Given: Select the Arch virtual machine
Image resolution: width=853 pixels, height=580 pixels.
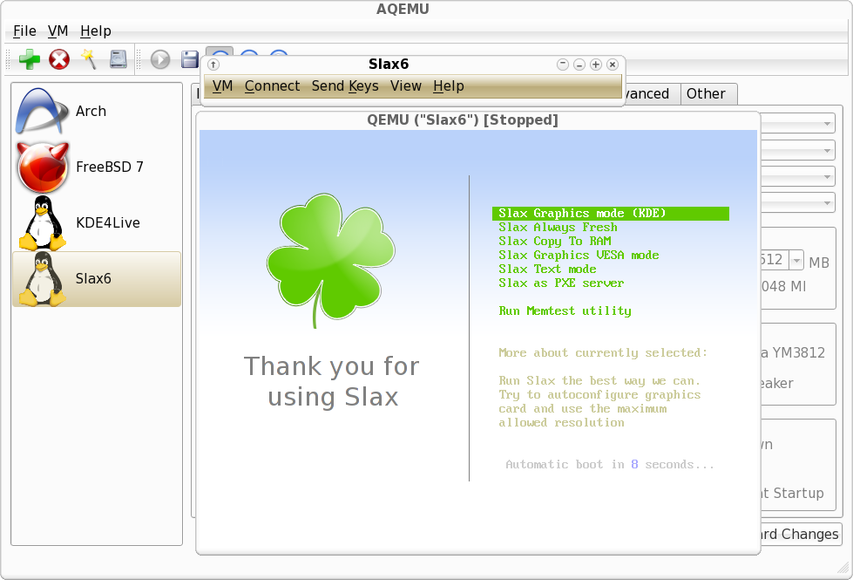Looking at the screenshot, I should tap(97, 111).
